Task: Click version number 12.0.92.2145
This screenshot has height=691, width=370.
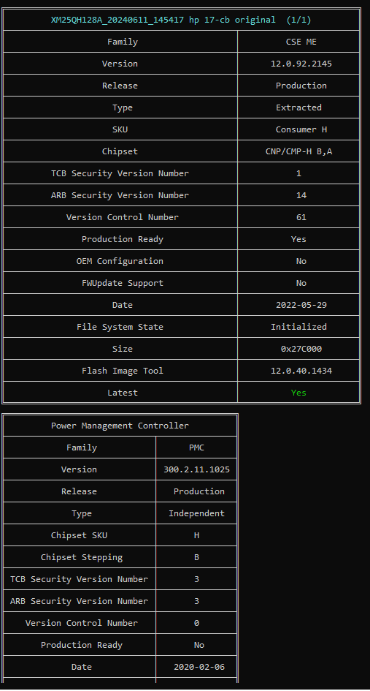Action: [301, 64]
